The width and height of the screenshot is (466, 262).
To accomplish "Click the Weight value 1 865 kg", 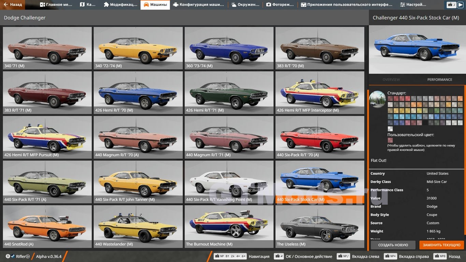I will (434, 231).
